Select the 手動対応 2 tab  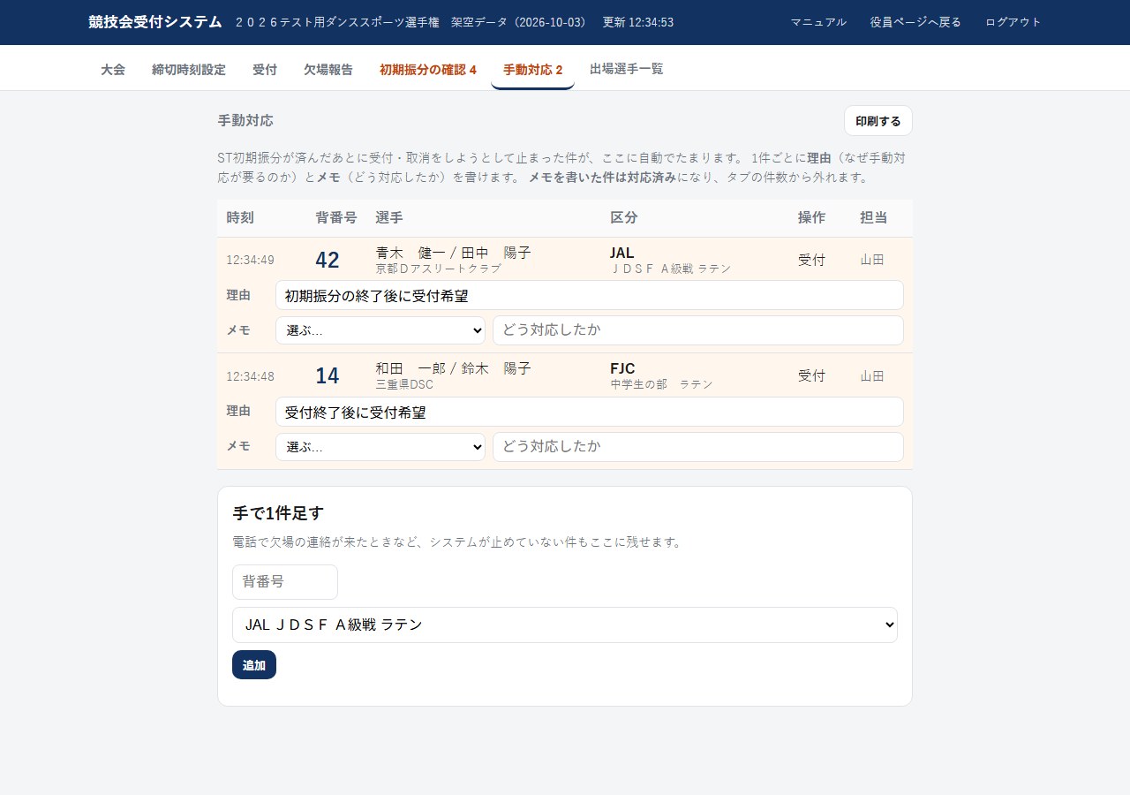(x=533, y=70)
